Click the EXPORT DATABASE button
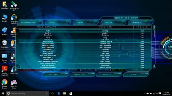 pyautogui.click(x=102, y=70)
